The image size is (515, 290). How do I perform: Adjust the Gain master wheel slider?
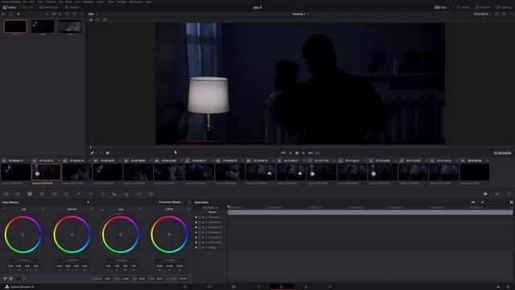(x=121, y=260)
